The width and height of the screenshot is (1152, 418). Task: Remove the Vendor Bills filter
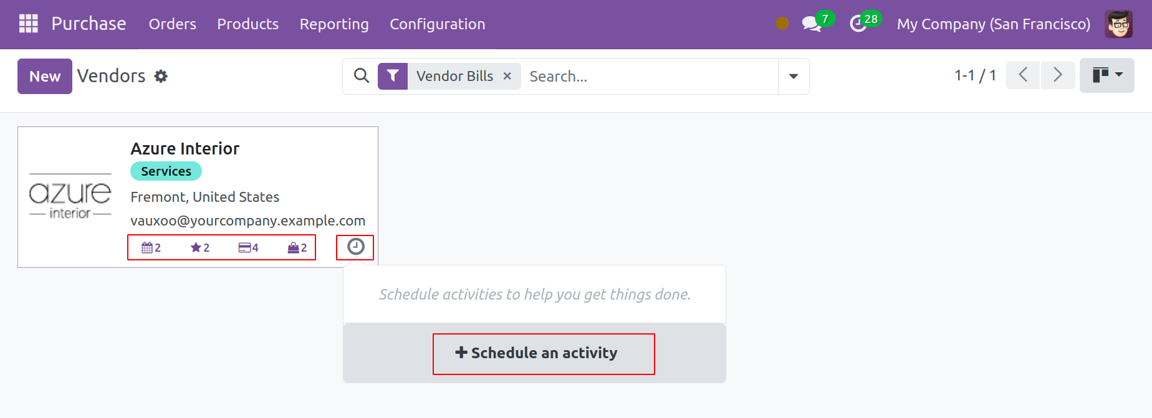(x=507, y=76)
